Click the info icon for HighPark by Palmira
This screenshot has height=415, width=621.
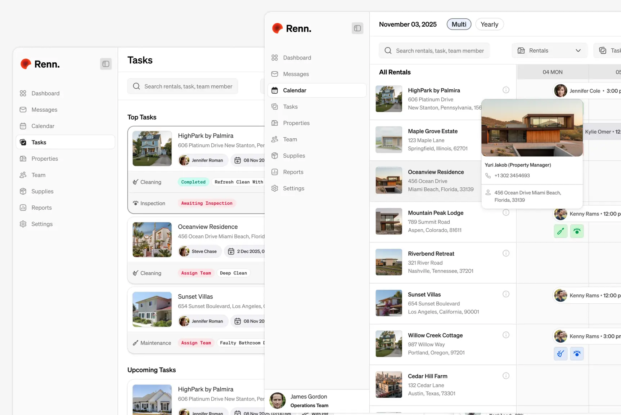tap(506, 90)
